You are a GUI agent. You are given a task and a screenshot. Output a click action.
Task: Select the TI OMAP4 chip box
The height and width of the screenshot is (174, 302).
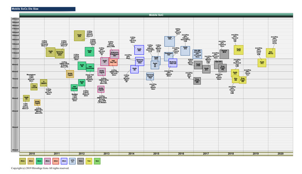(43, 83)
